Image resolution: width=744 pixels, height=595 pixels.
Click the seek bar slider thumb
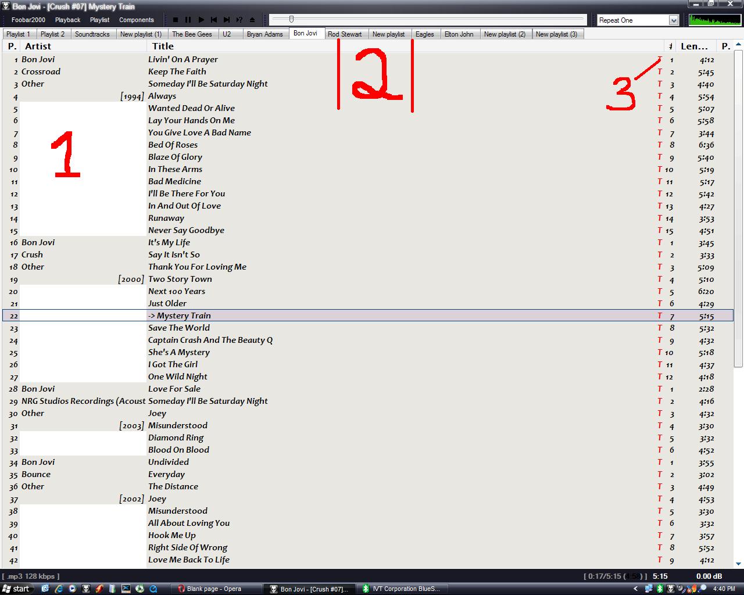click(x=291, y=19)
